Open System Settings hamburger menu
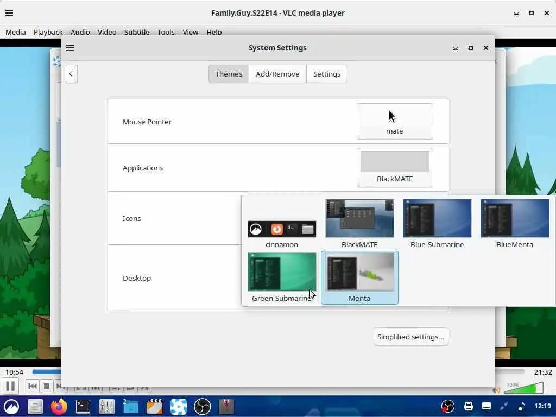This screenshot has width=556, height=417. (70, 48)
